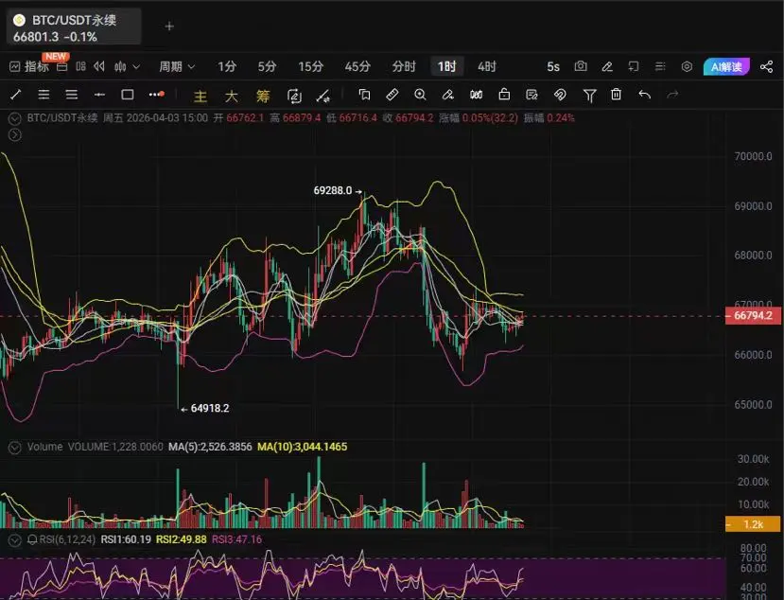This screenshot has width=784, height=600.
Task: Switch to the 1分 timeframe
Action: (x=227, y=66)
